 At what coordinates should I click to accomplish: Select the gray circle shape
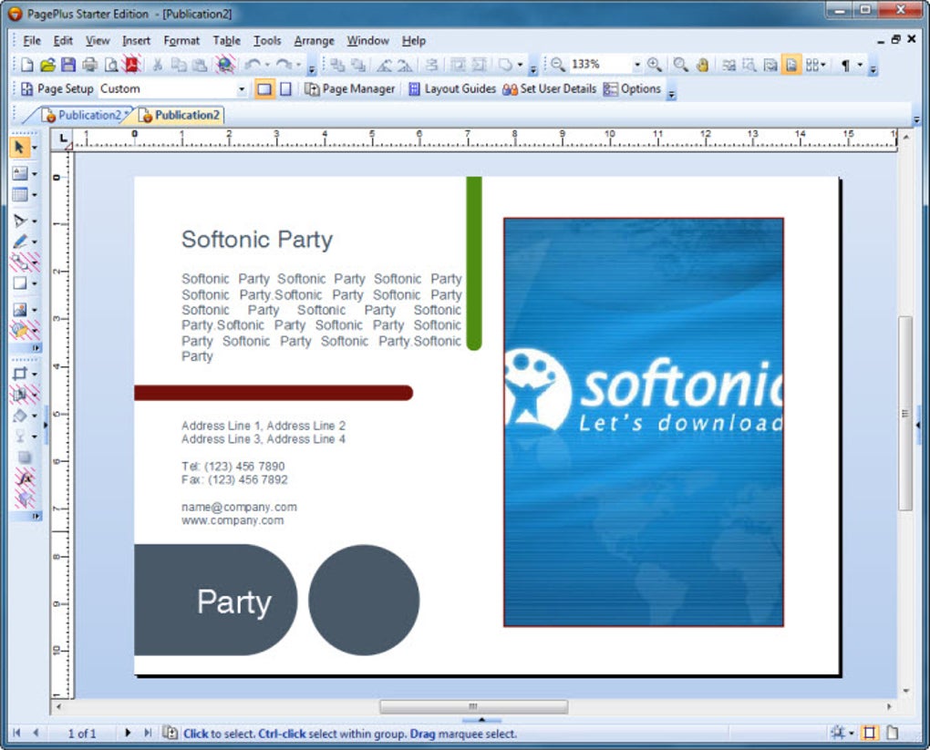click(x=364, y=600)
